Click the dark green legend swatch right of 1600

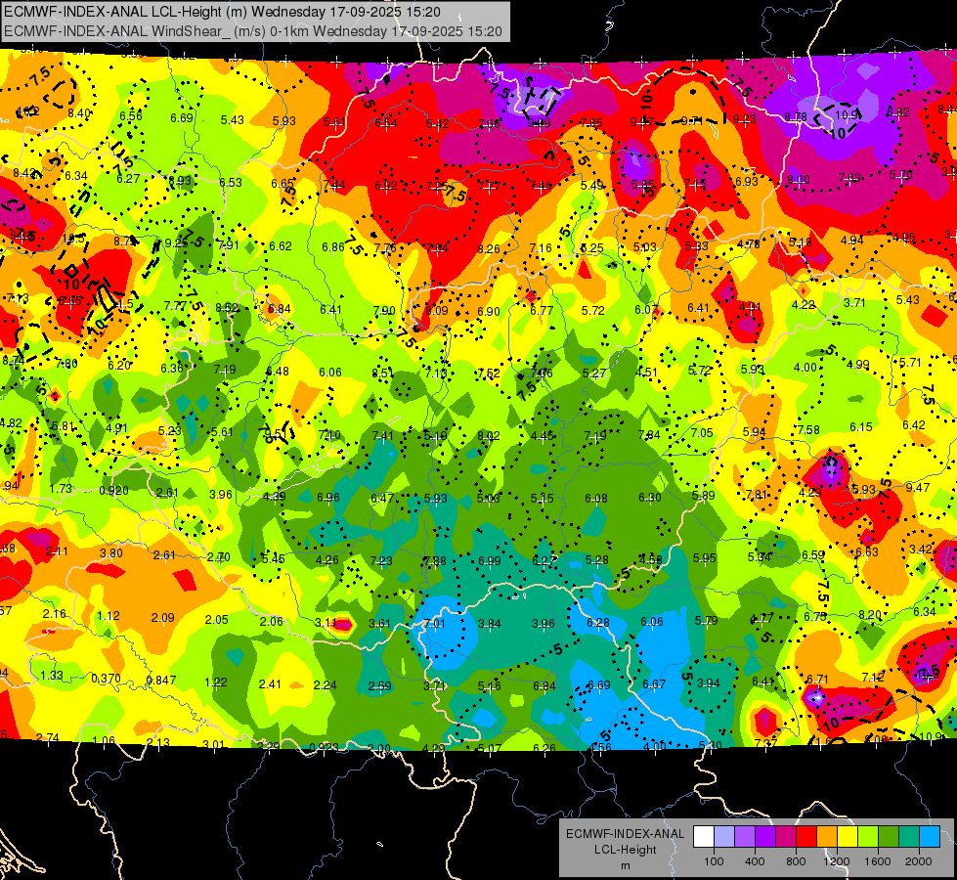[889, 837]
